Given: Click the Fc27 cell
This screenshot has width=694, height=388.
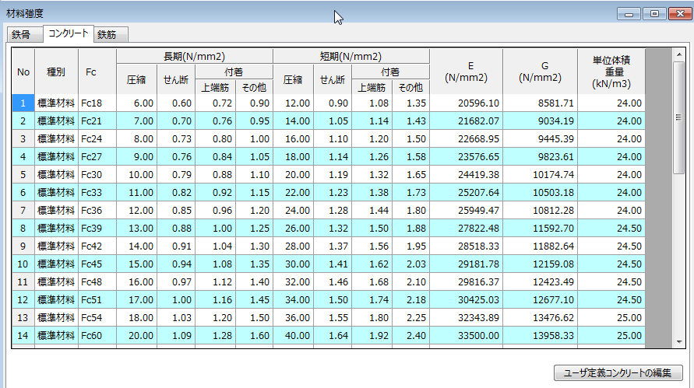Looking at the screenshot, I should (x=97, y=157).
